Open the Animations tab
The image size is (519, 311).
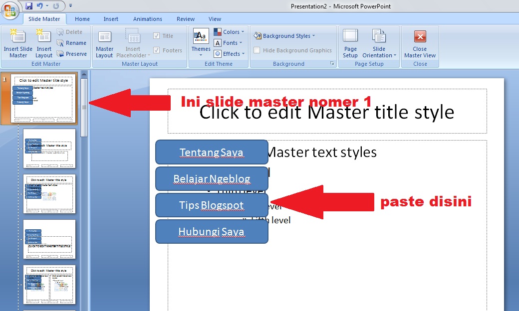click(x=148, y=19)
